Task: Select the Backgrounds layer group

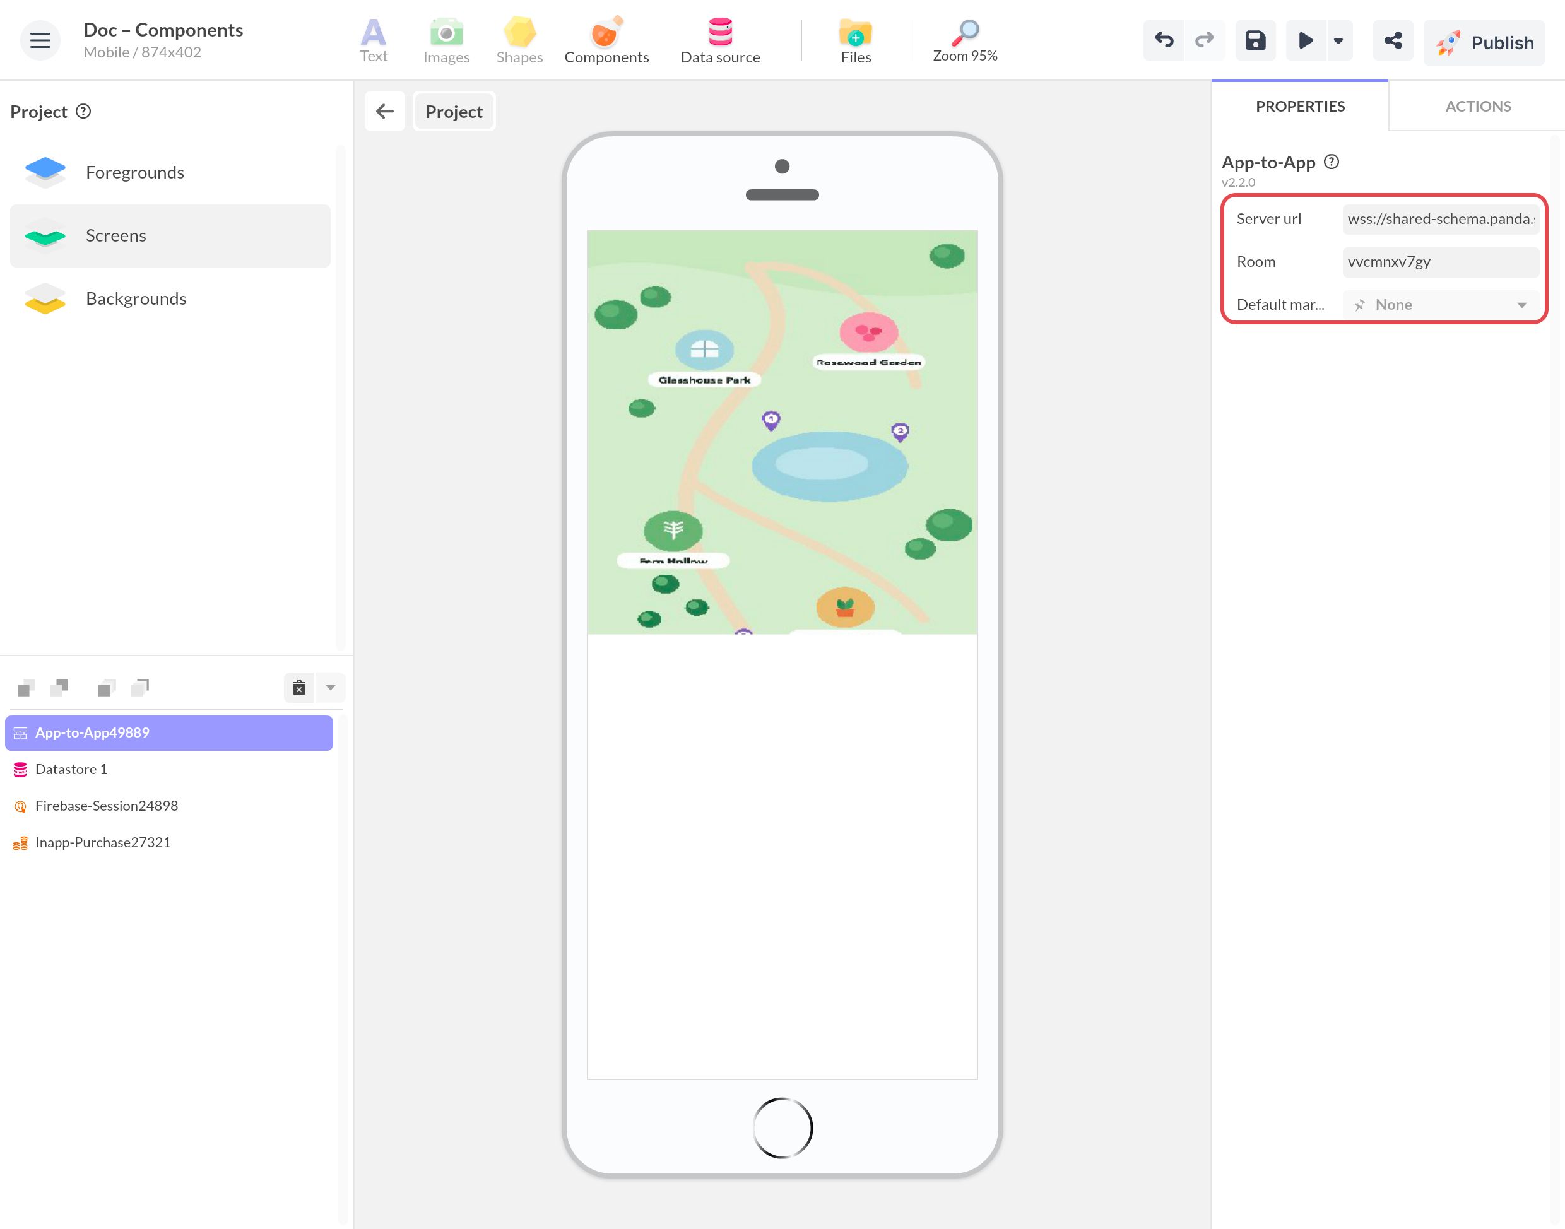Action: [170, 298]
